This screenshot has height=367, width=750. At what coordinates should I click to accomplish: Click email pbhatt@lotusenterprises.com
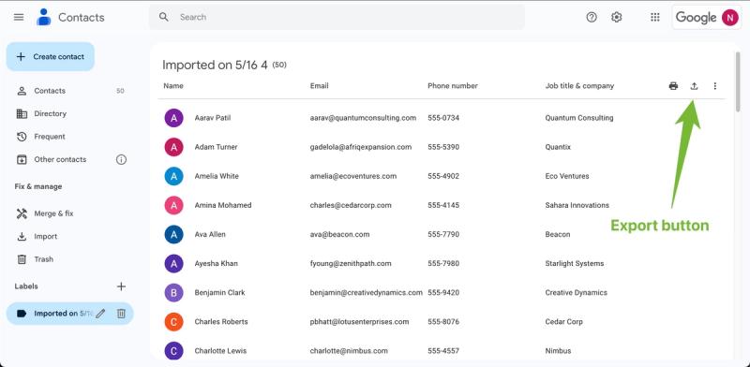click(x=359, y=322)
